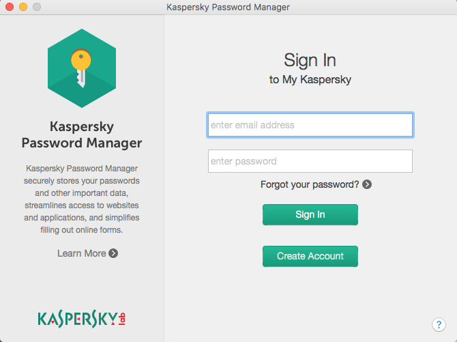Click the product description paragraph in sidebar

click(82, 199)
